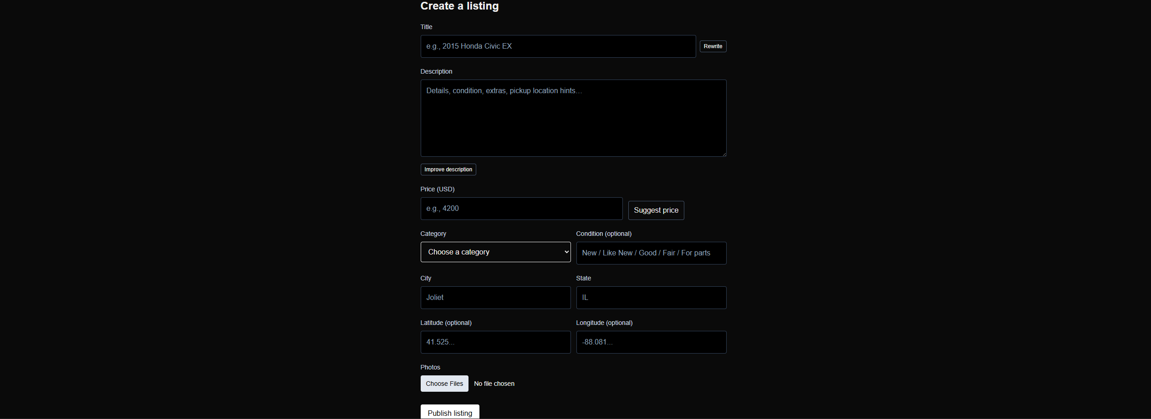Click the Latitude (optional) input field

click(495, 342)
